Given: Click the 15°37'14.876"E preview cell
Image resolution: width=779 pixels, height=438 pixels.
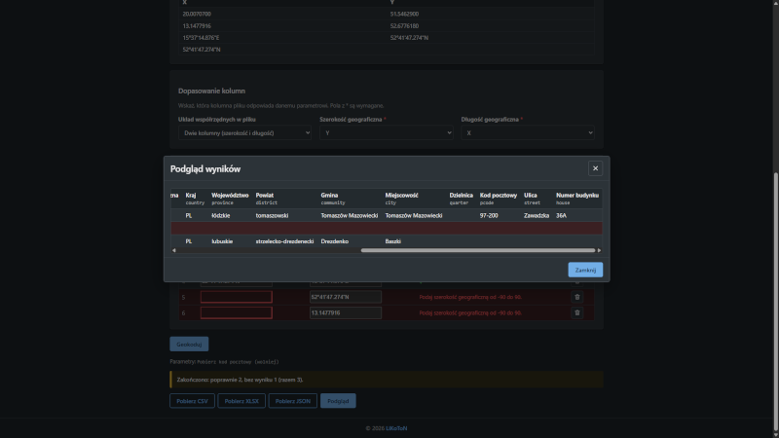Looking at the screenshot, I should pyautogui.click(x=201, y=38).
